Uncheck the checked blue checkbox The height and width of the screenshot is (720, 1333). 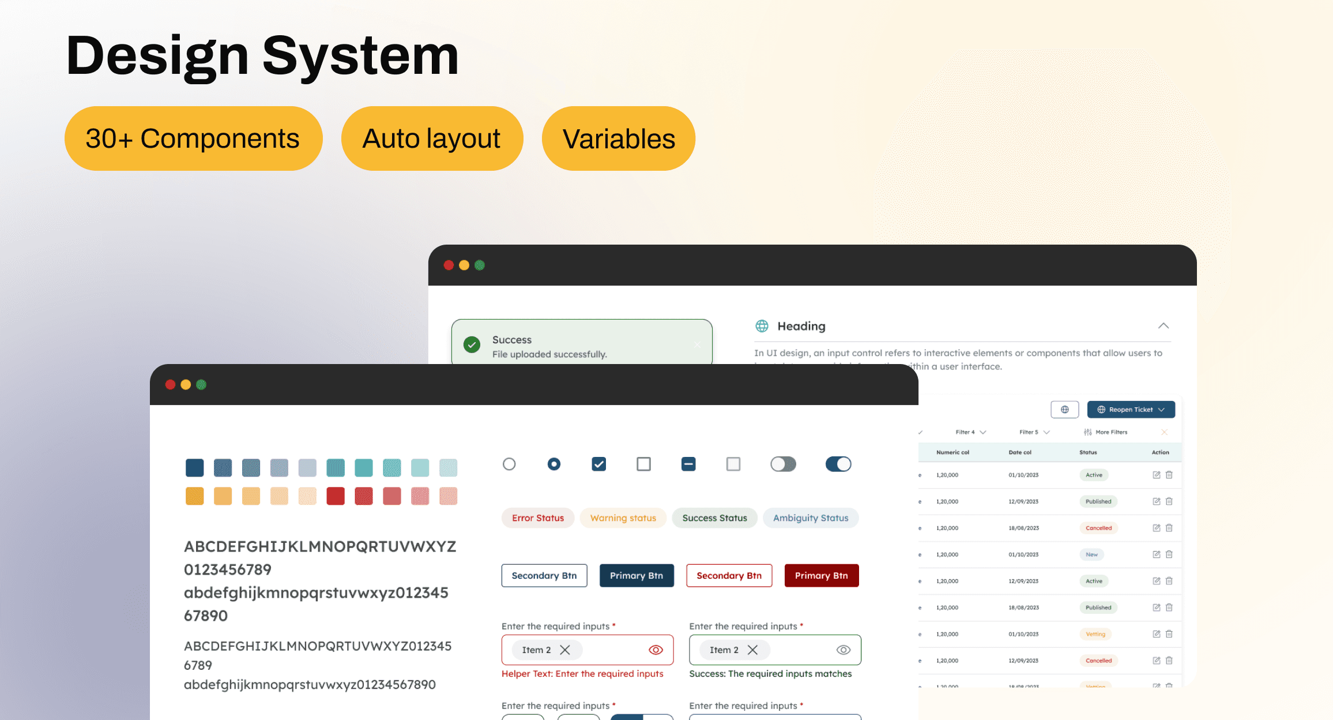point(598,464)
